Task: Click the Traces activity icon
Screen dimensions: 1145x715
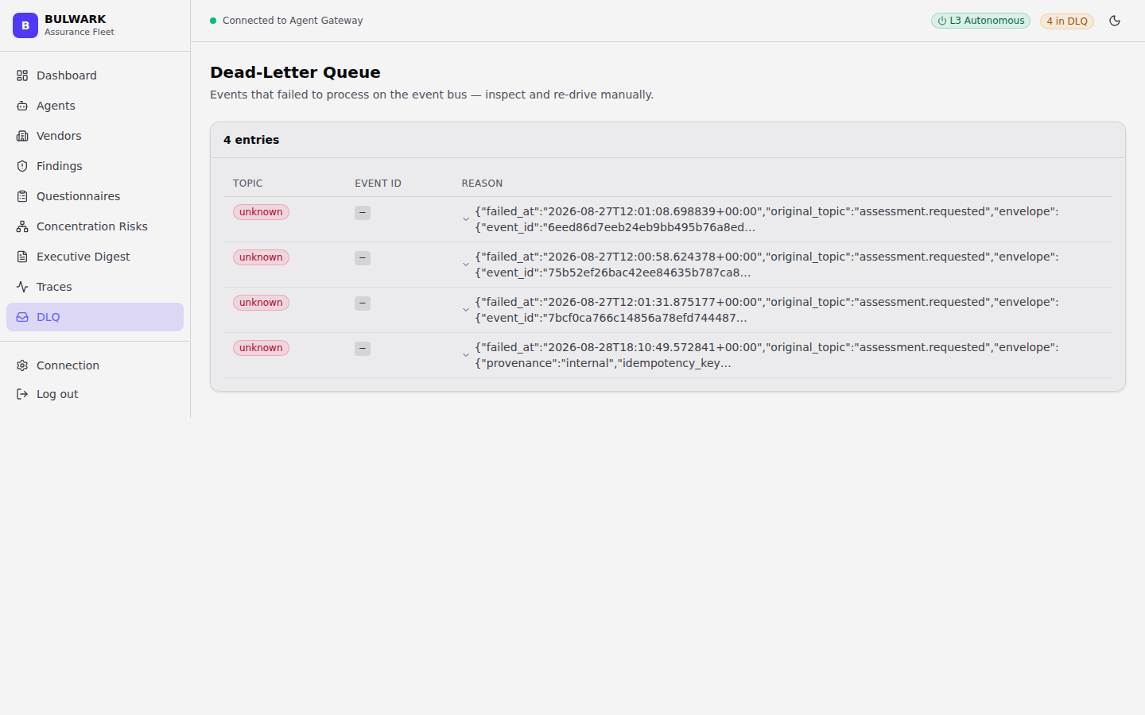Action: pos(22,287)
